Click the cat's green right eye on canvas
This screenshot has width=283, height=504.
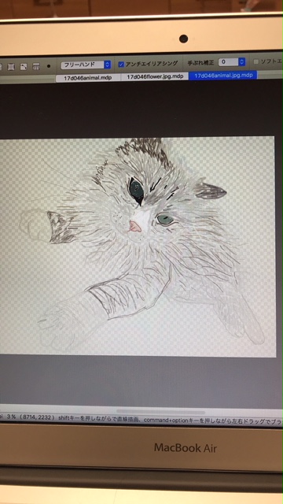[x=165, y=220]
